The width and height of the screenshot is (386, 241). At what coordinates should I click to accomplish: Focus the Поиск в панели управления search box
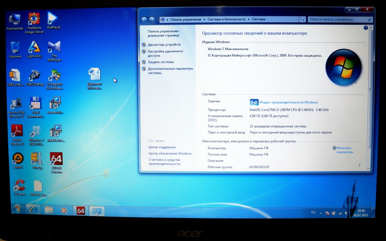click(340, 20)
